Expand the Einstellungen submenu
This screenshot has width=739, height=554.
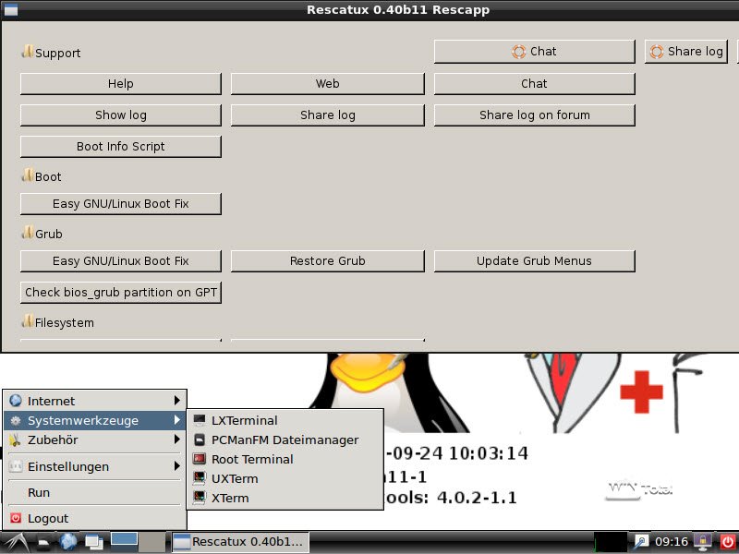click(x=94, y=466)
